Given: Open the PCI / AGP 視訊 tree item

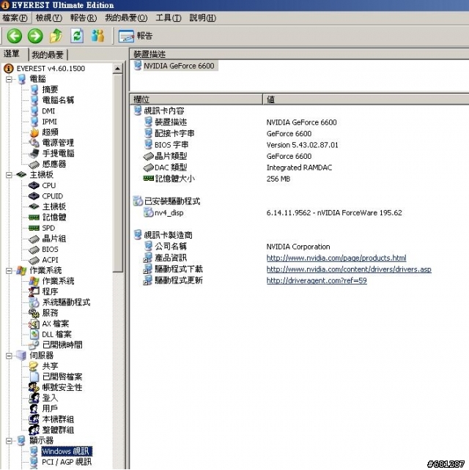Looking at the screenshot, I should pos(67,462).
